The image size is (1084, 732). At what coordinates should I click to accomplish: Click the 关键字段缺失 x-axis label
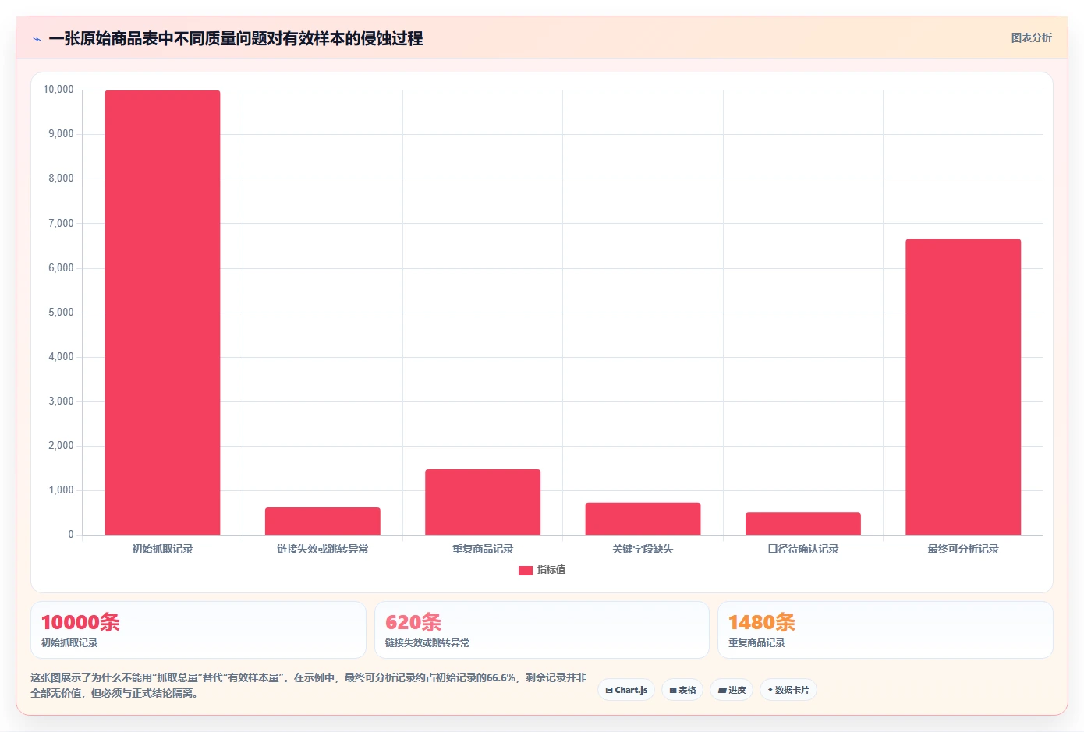pyautogui.click(x=643, y=549)
